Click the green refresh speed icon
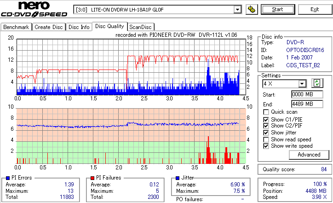Screen dimensions: 333x203 (317, 83)
